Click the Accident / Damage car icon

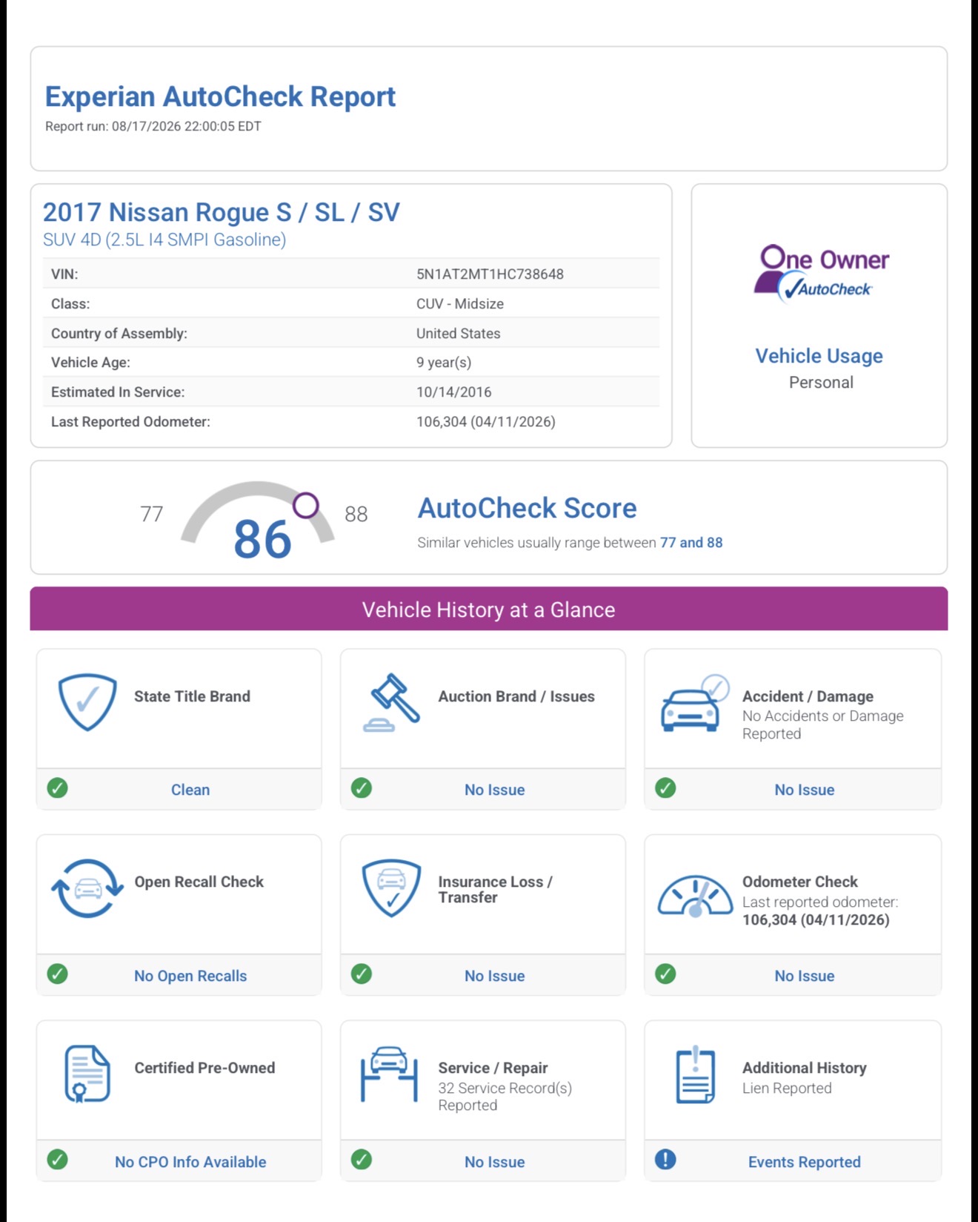pos(695,703)
